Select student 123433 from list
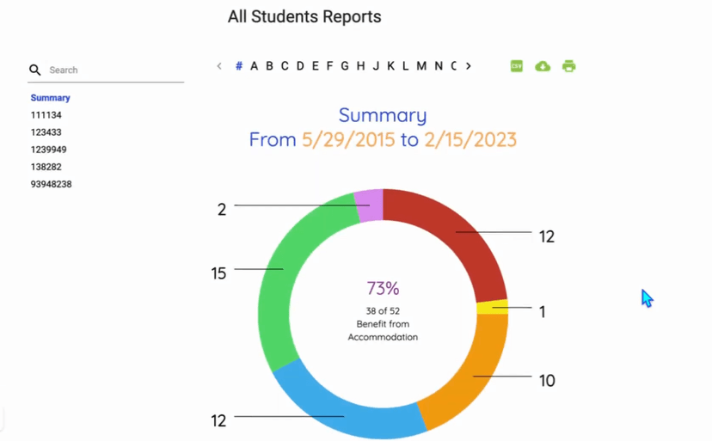Viewport: 712px width, 441px height. tap(46, 132)
